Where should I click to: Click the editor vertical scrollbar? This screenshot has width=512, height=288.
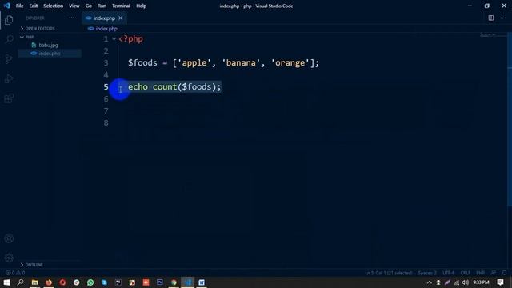(x=510, y=119)
